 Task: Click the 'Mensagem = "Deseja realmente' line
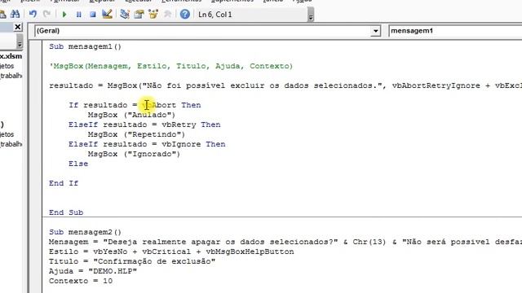click(x=285, y=242)
